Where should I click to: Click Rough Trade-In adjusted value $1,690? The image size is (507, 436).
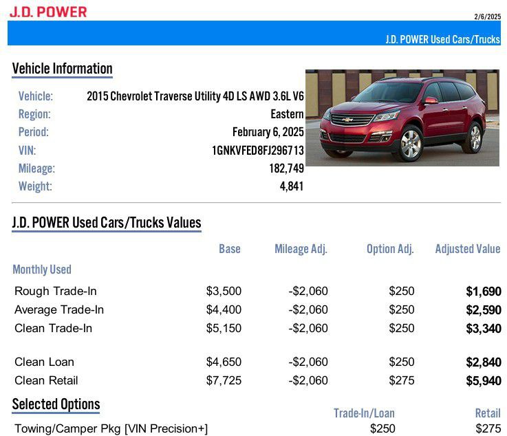(x=484, y=291)
